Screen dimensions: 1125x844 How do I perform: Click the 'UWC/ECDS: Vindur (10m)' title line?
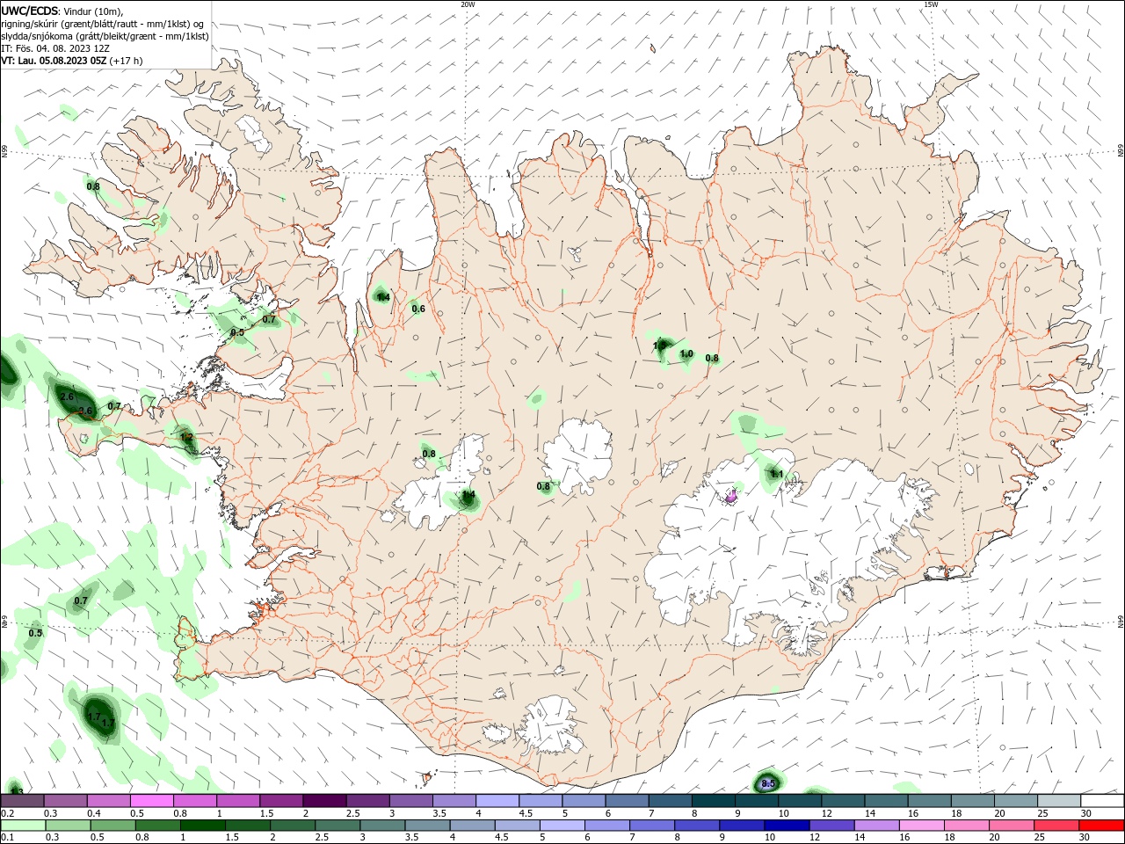coord(62,11)
